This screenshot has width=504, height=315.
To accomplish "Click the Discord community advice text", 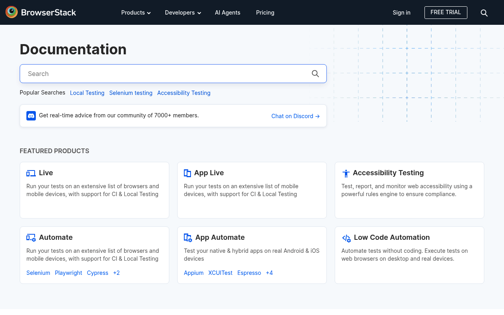I will pyautogui.click(x=119, y=115).
